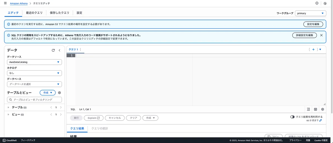
Task: Select the クエリの統計 tab
Action: click(x=100, y=129)
